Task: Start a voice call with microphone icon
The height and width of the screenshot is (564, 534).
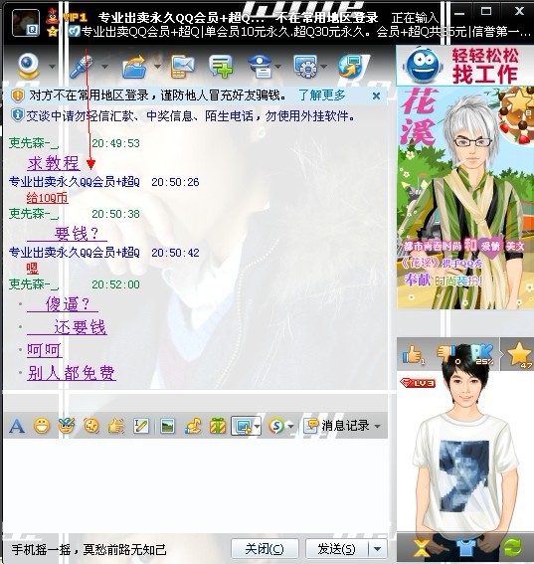Action: pyautogui.click(x=81, y=67)
